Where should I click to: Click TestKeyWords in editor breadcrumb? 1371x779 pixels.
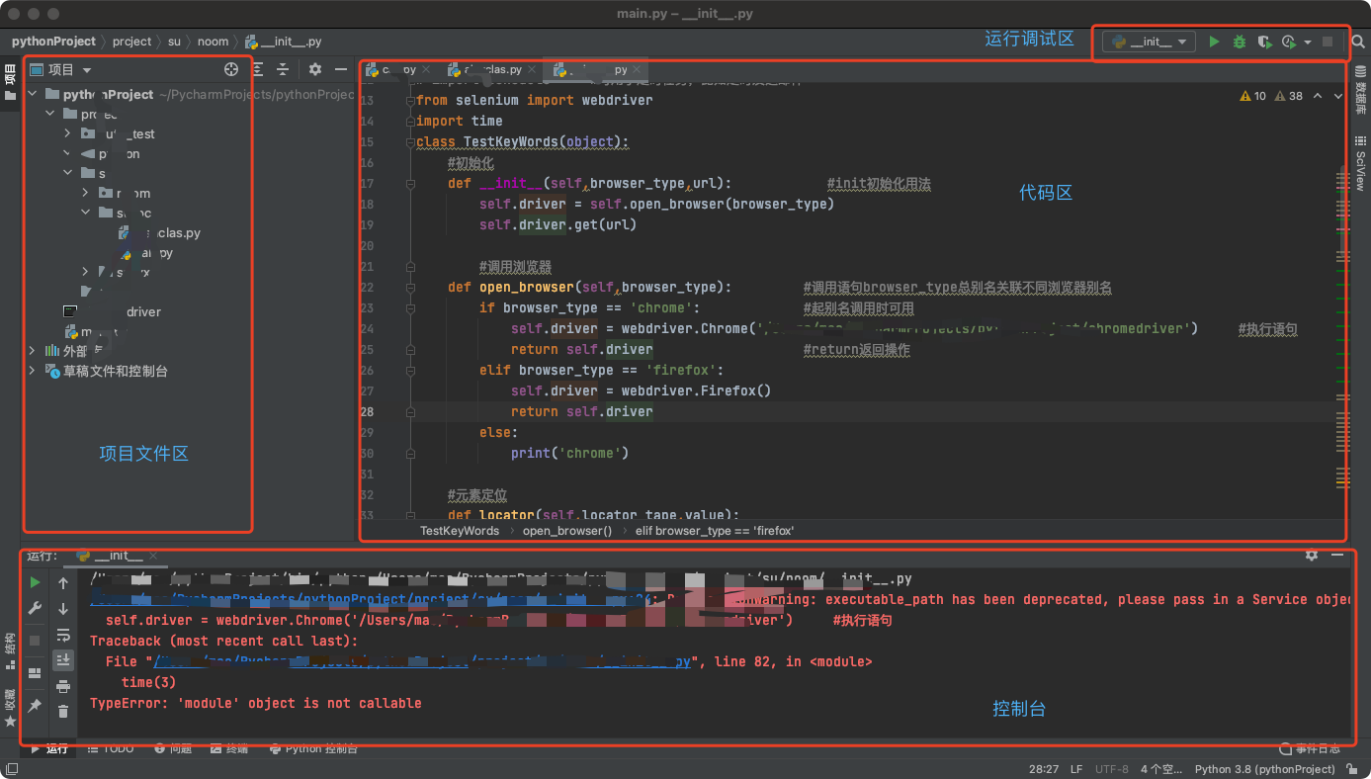(460, 531)
